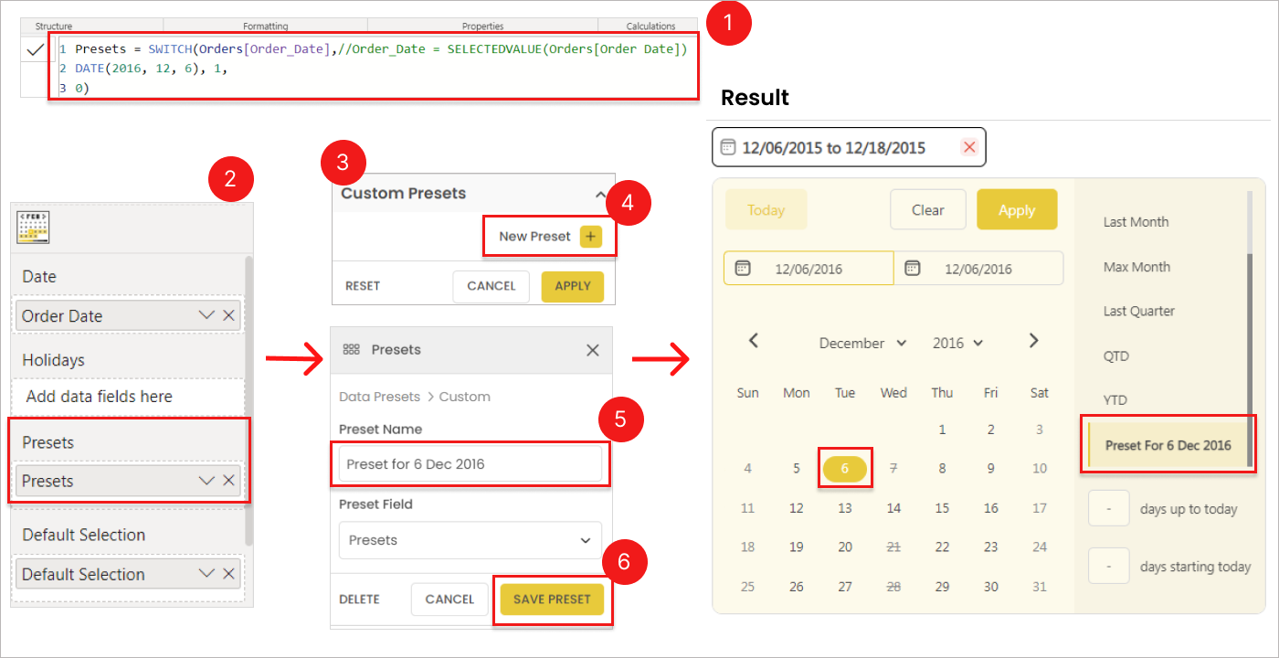Click the SAVE PRESET button

point(552,600)
